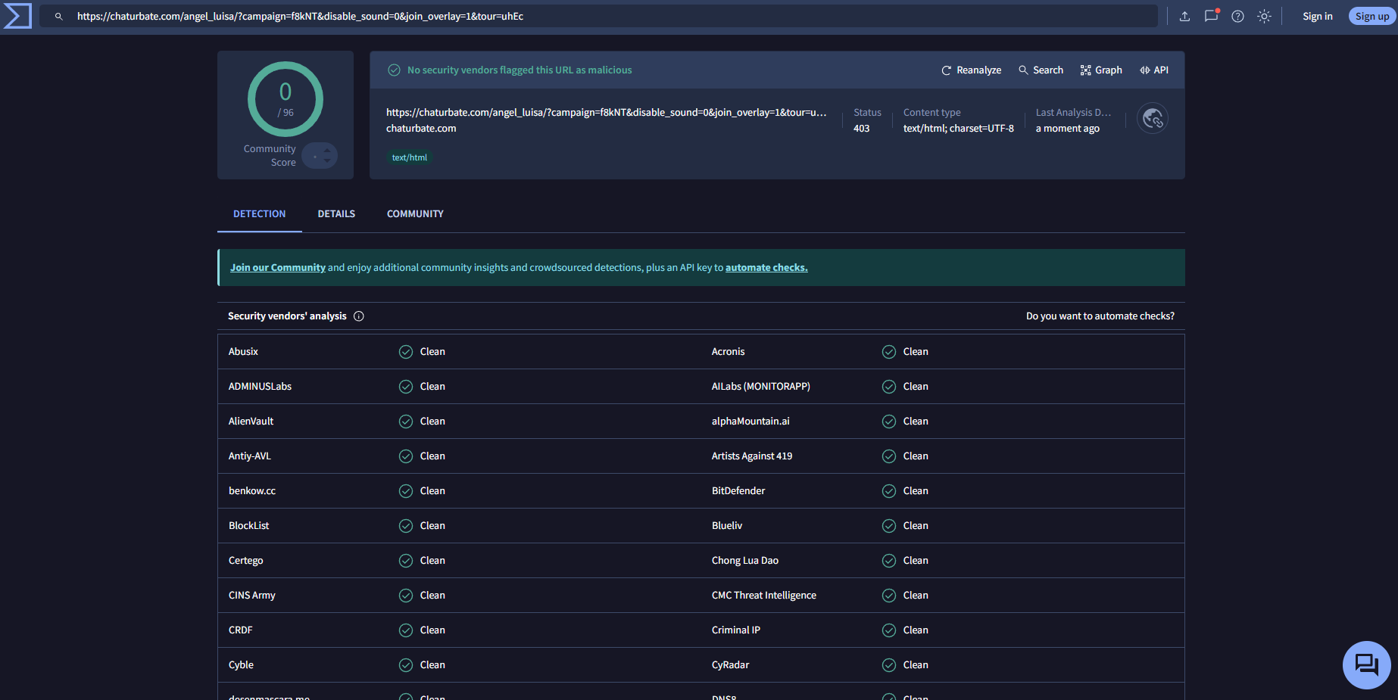Toggle the light/dark theme sun icon
This screenshot has height=700, width=1398.
click(1264, 16)
